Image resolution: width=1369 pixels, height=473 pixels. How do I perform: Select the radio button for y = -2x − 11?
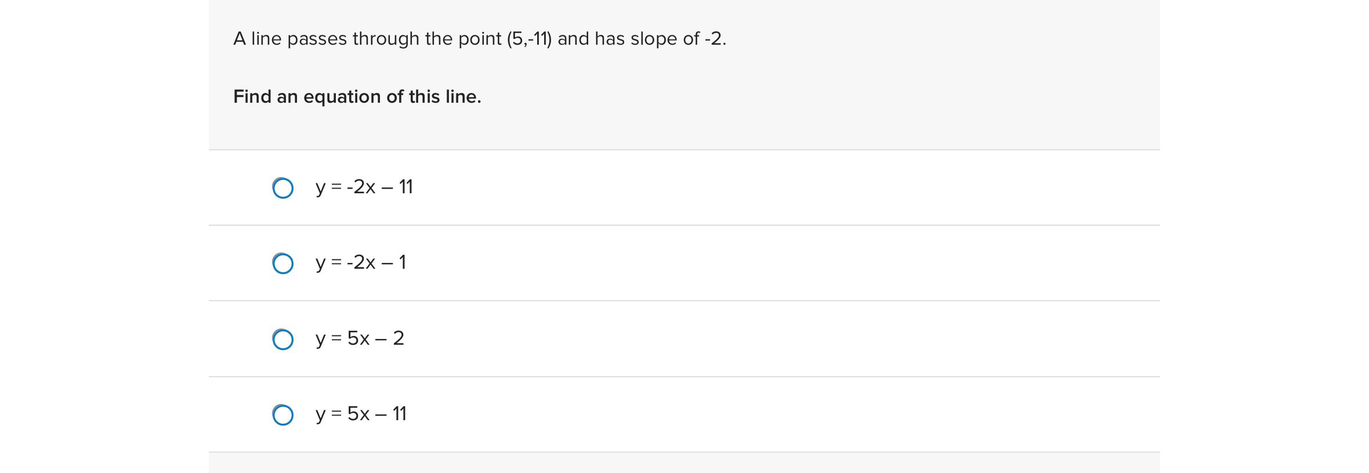pyautogui.click(x=284, y=187)
